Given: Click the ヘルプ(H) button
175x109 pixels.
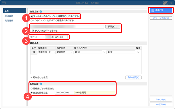Looking at the screenshot, I should coord(161,105).
